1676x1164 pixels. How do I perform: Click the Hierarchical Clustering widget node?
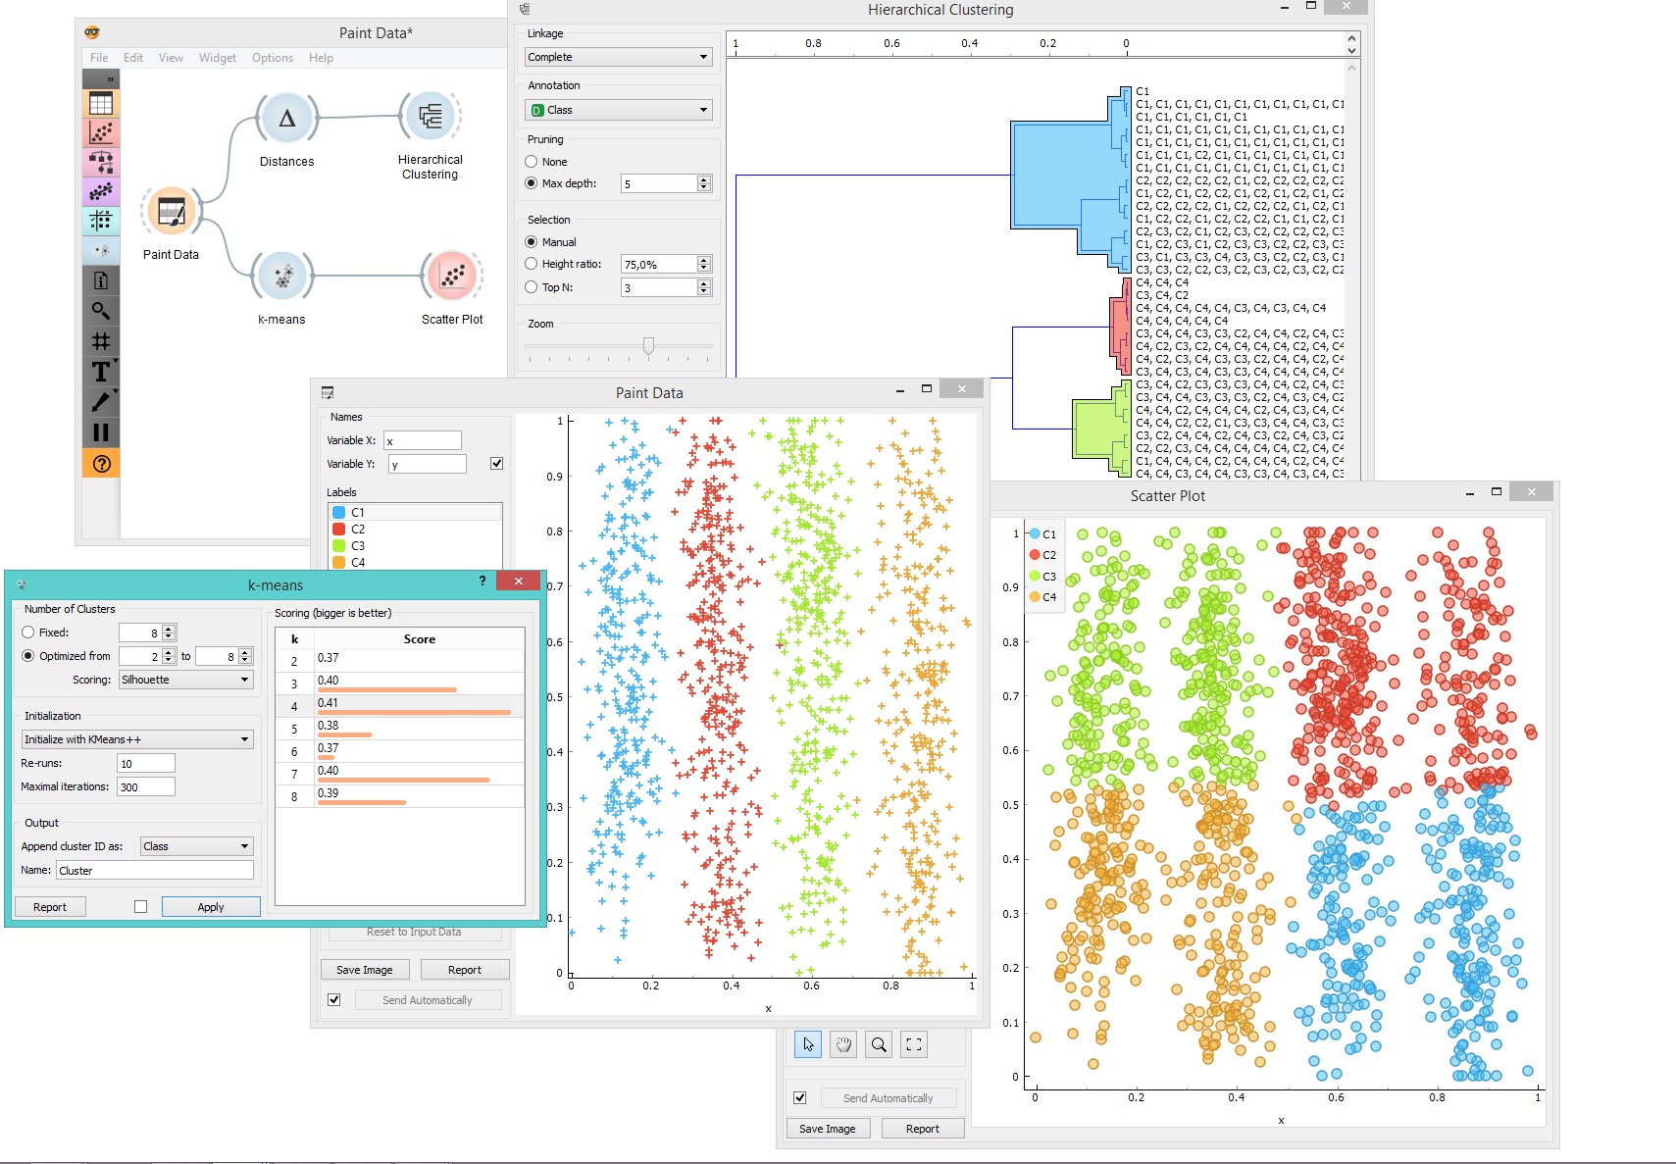(430, 118)
